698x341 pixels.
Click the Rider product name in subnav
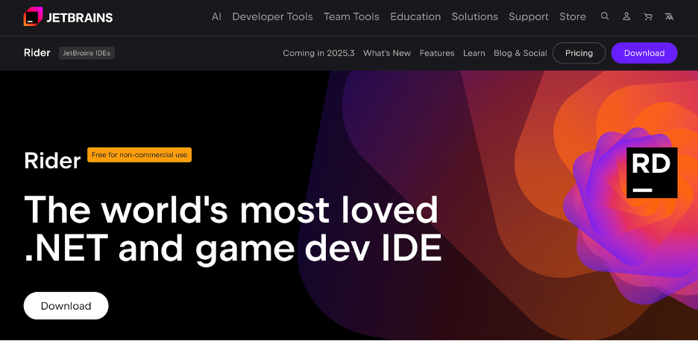37,53
